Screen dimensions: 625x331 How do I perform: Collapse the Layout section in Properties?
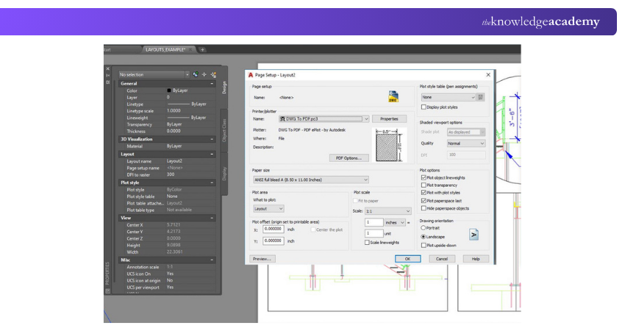click(212, 154)
